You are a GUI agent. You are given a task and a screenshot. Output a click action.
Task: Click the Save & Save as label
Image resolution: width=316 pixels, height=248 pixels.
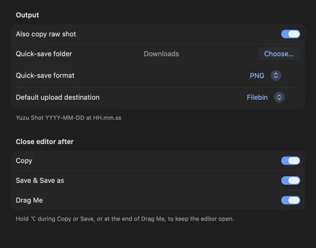click(x=40, y=180)
